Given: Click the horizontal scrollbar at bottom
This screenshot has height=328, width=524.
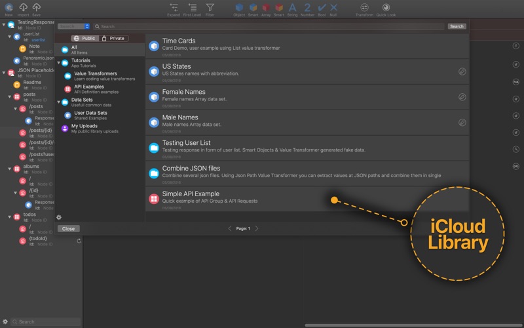Looking at the screenshot, I should click(413, 325).
